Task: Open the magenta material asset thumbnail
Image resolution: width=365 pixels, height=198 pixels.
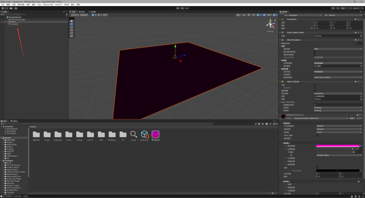Action: point(155,134)
